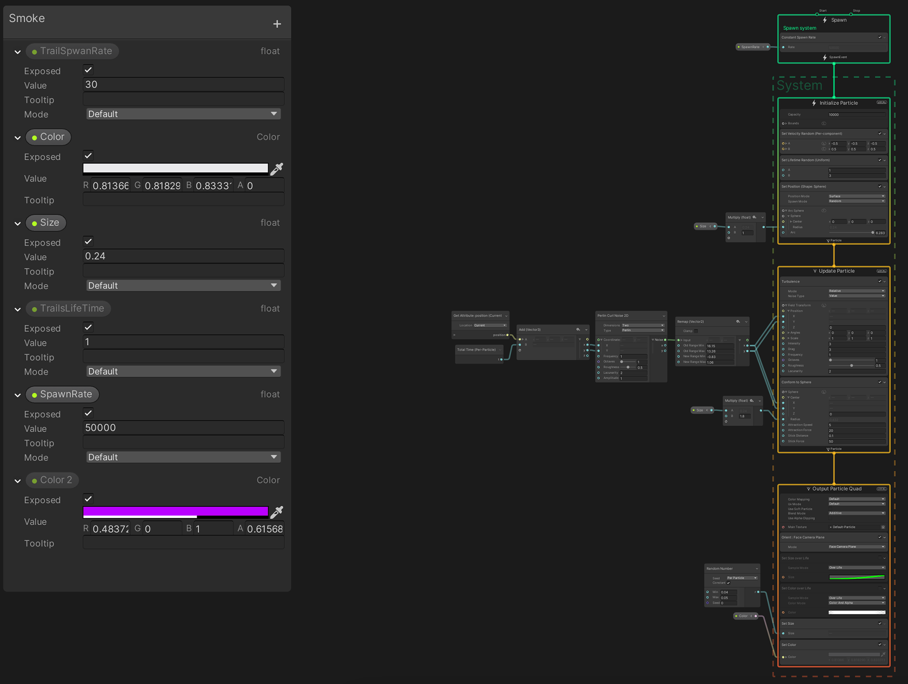Uncheck Exposed for TrailSpwanRate property
Viewport: 908px width, 684px height.
tap(88, 70)
